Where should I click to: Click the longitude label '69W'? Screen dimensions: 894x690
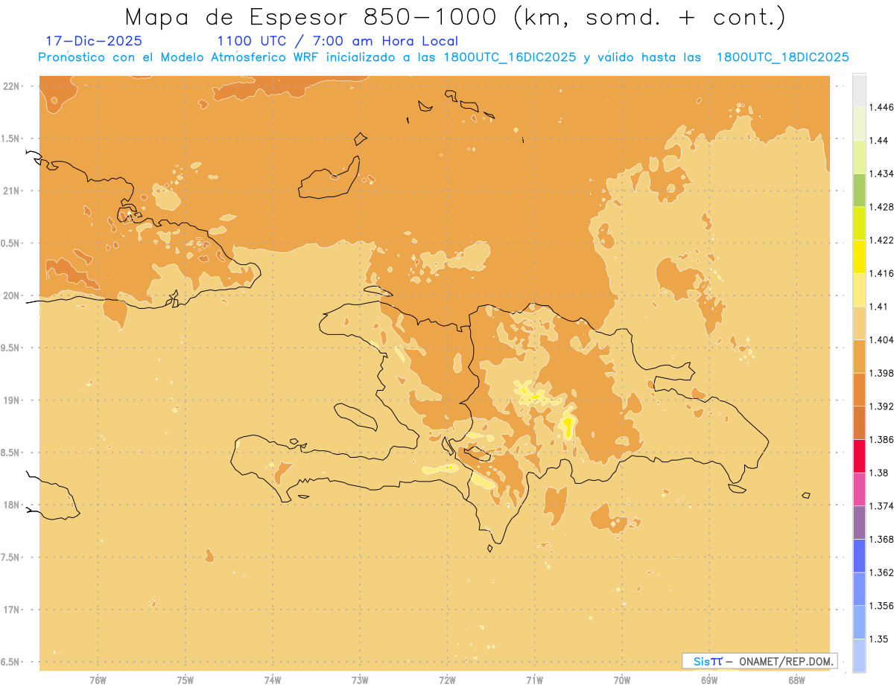pos(709,680)
